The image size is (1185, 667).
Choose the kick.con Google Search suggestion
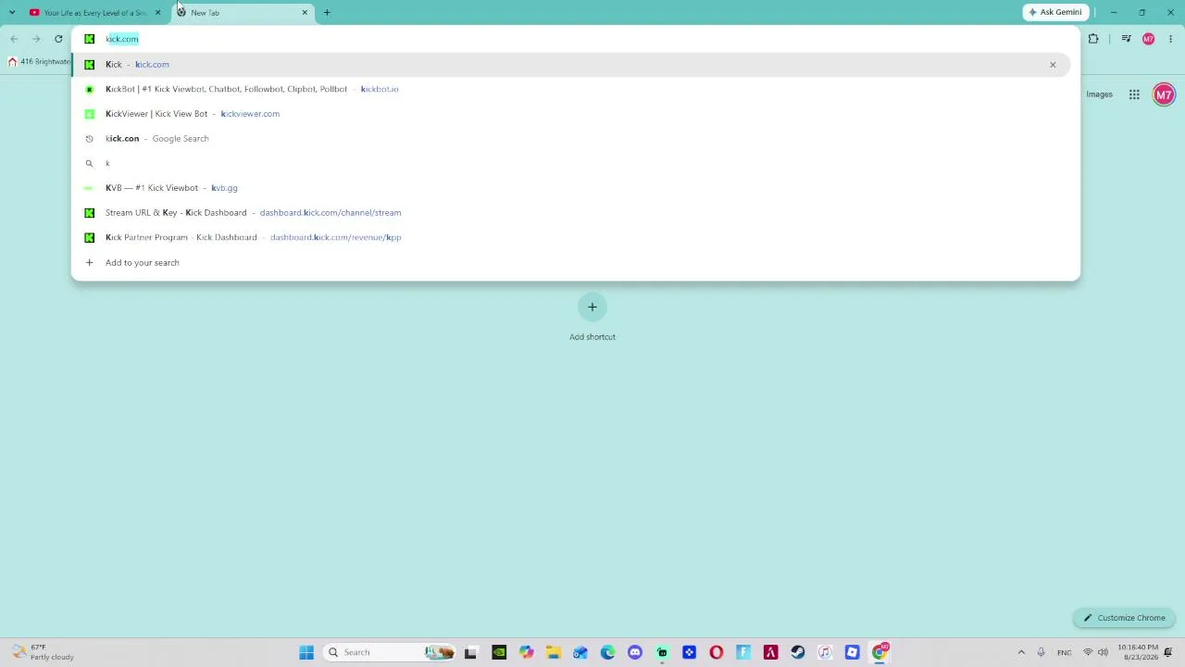click(571, 138)
